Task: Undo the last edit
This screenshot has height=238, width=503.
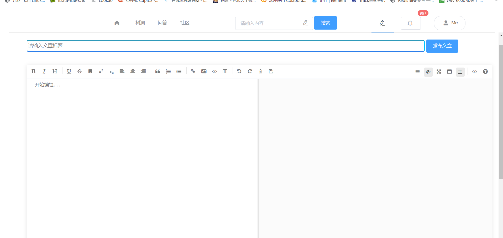Action: 239,71
